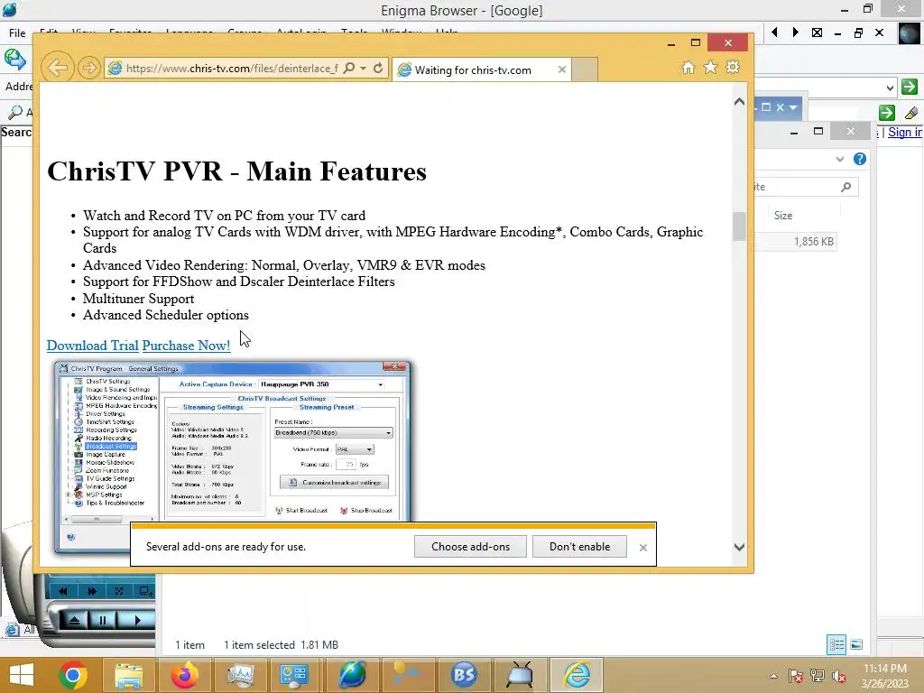Follow the Download Trial link
924x693 pixels.
(x=93, y=346)
